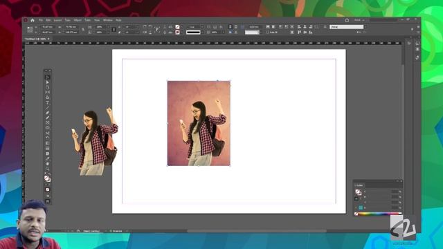Toggle constrain proportions for width and height
The height and width of the screenshot is (249, 443).
tap(83, 29)
